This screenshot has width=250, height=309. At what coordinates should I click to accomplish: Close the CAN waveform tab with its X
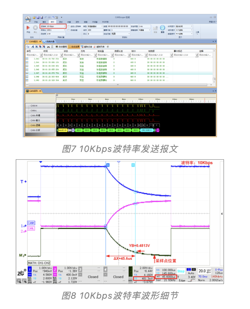coord(40,91)
